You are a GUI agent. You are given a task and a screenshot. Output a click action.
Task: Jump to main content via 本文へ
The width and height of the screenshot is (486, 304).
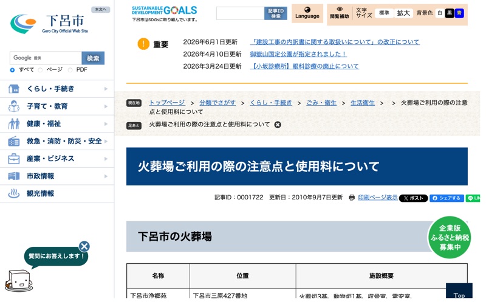click(x=100, y=10)
